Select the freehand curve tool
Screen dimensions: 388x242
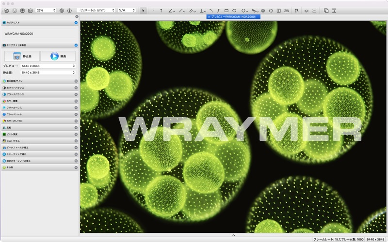(x=219, y=10)
